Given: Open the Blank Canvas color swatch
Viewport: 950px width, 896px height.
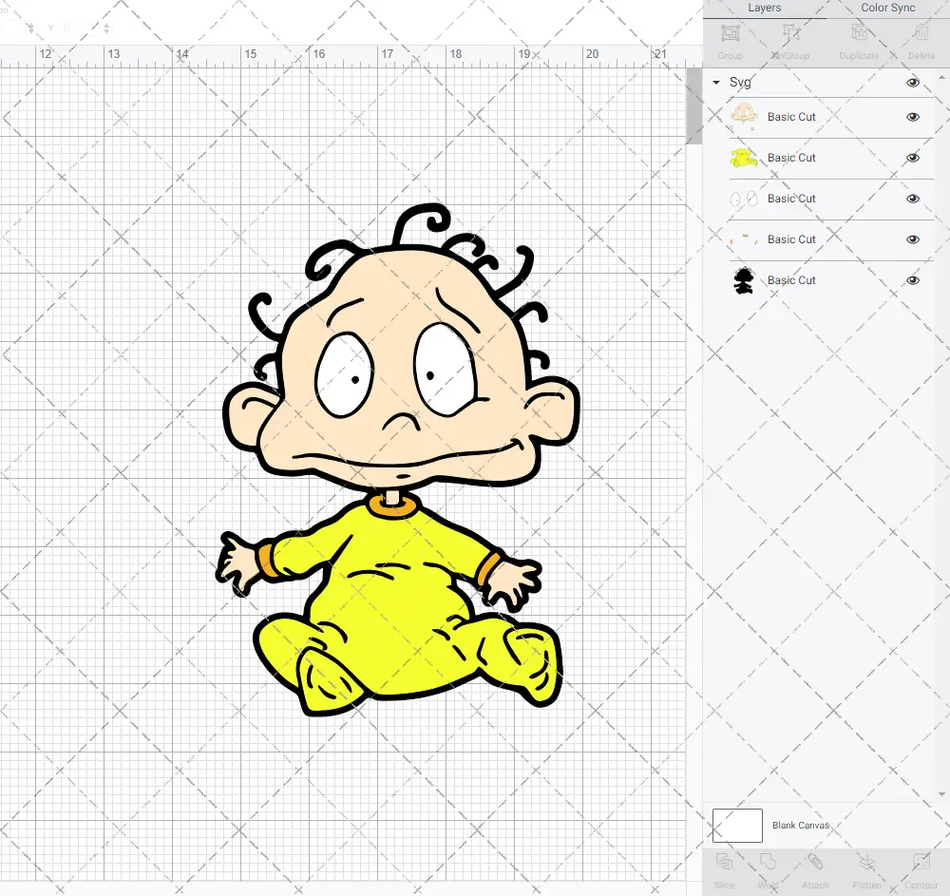Looking at the screenshot, I should pos(737,825).
